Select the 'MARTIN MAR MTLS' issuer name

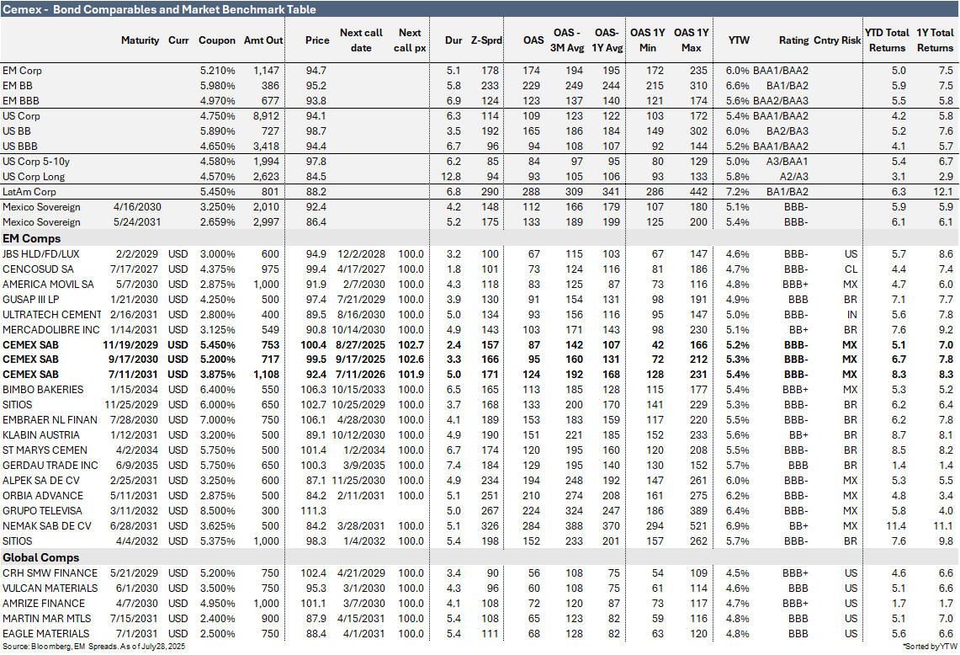click(x=46, y=619)
